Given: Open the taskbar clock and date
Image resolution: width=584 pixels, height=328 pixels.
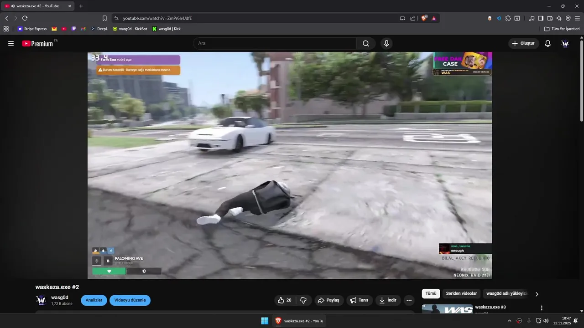Looking at the screenshot, I should coord(562,321).
